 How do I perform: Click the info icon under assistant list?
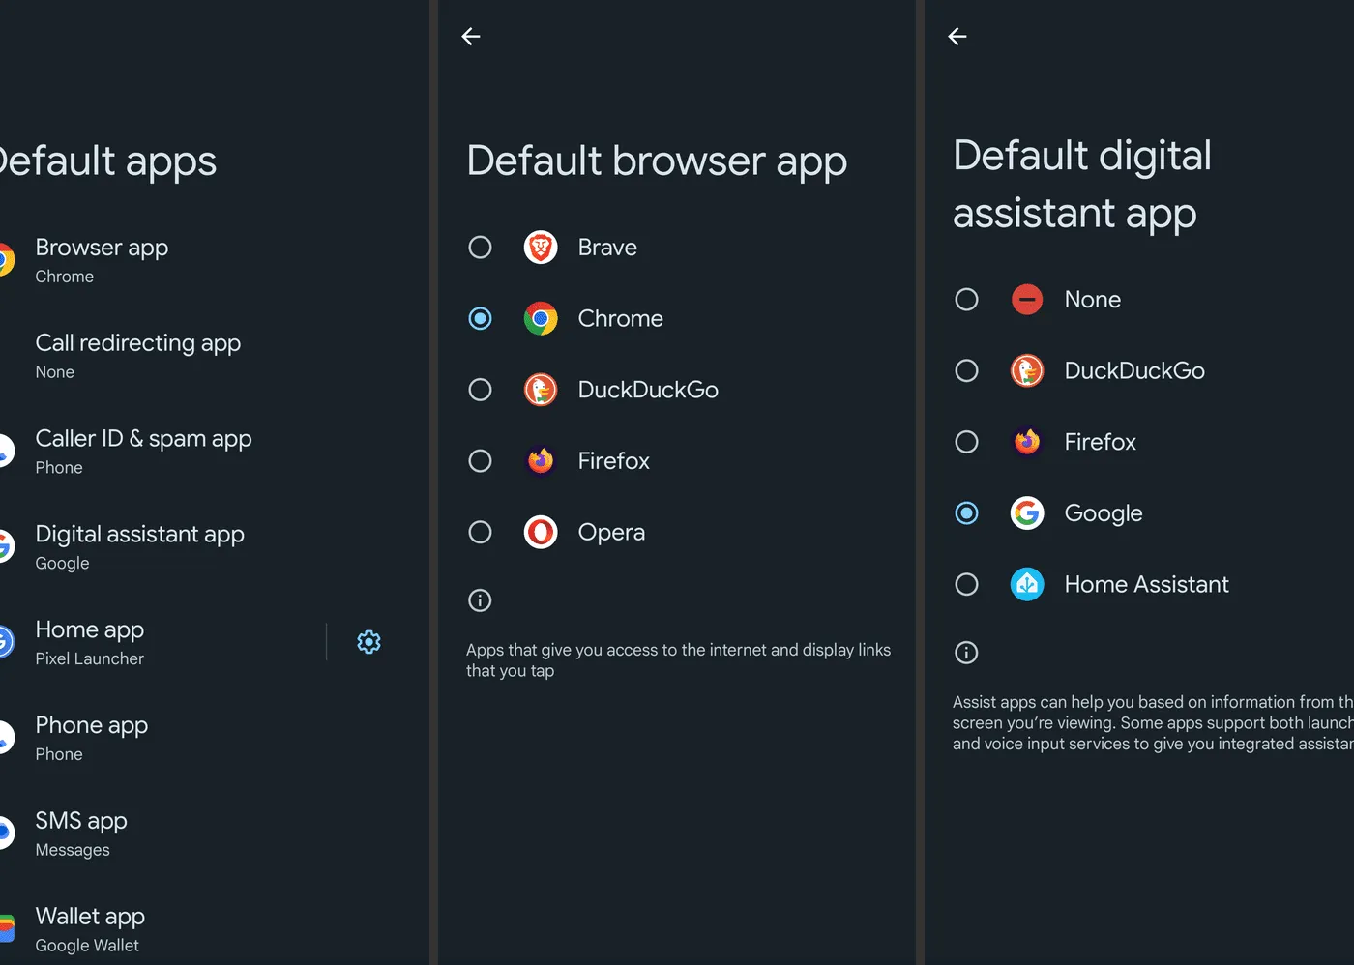(966, 653)
